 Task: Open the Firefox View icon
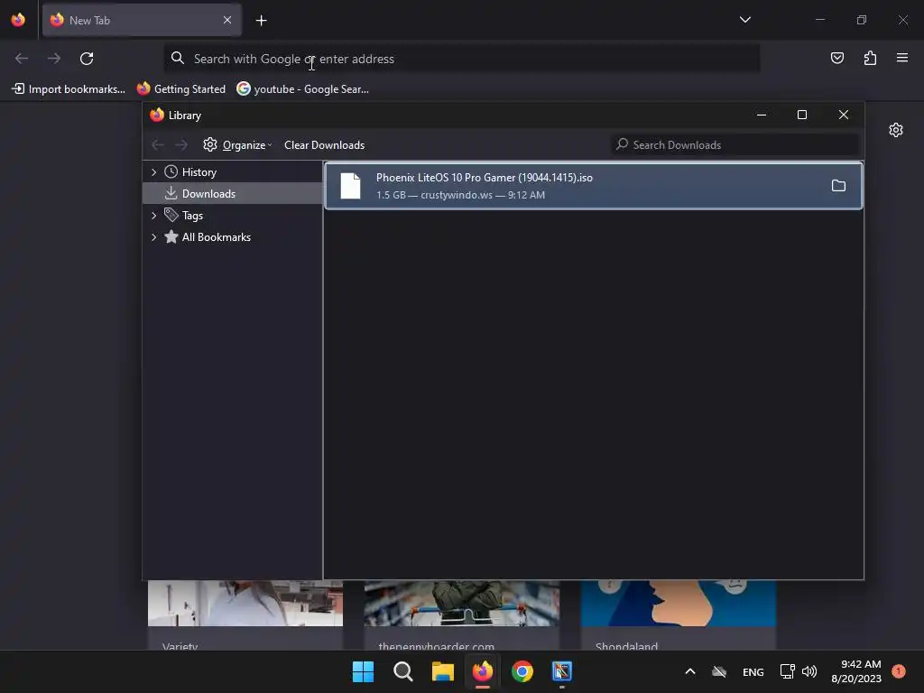[x=18, y=20]
